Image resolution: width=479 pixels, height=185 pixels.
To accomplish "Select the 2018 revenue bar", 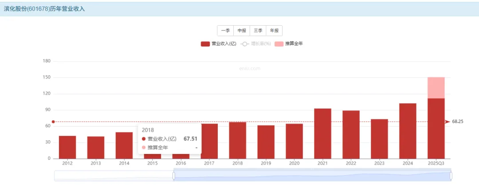I will click(238, 140).
